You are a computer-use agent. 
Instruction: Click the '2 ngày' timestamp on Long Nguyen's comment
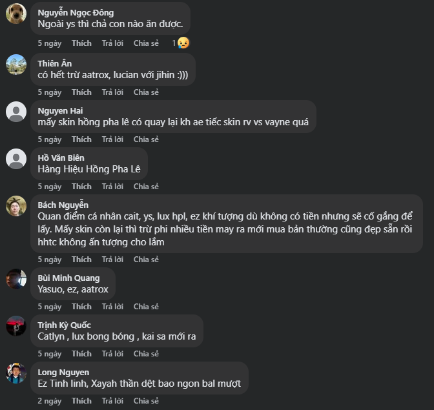[x=49, y=401]
